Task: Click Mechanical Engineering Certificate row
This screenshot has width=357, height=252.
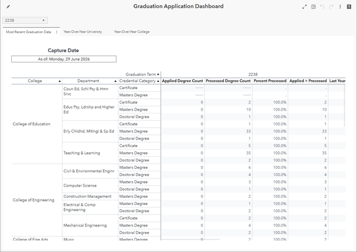Action: click(139, 218)
